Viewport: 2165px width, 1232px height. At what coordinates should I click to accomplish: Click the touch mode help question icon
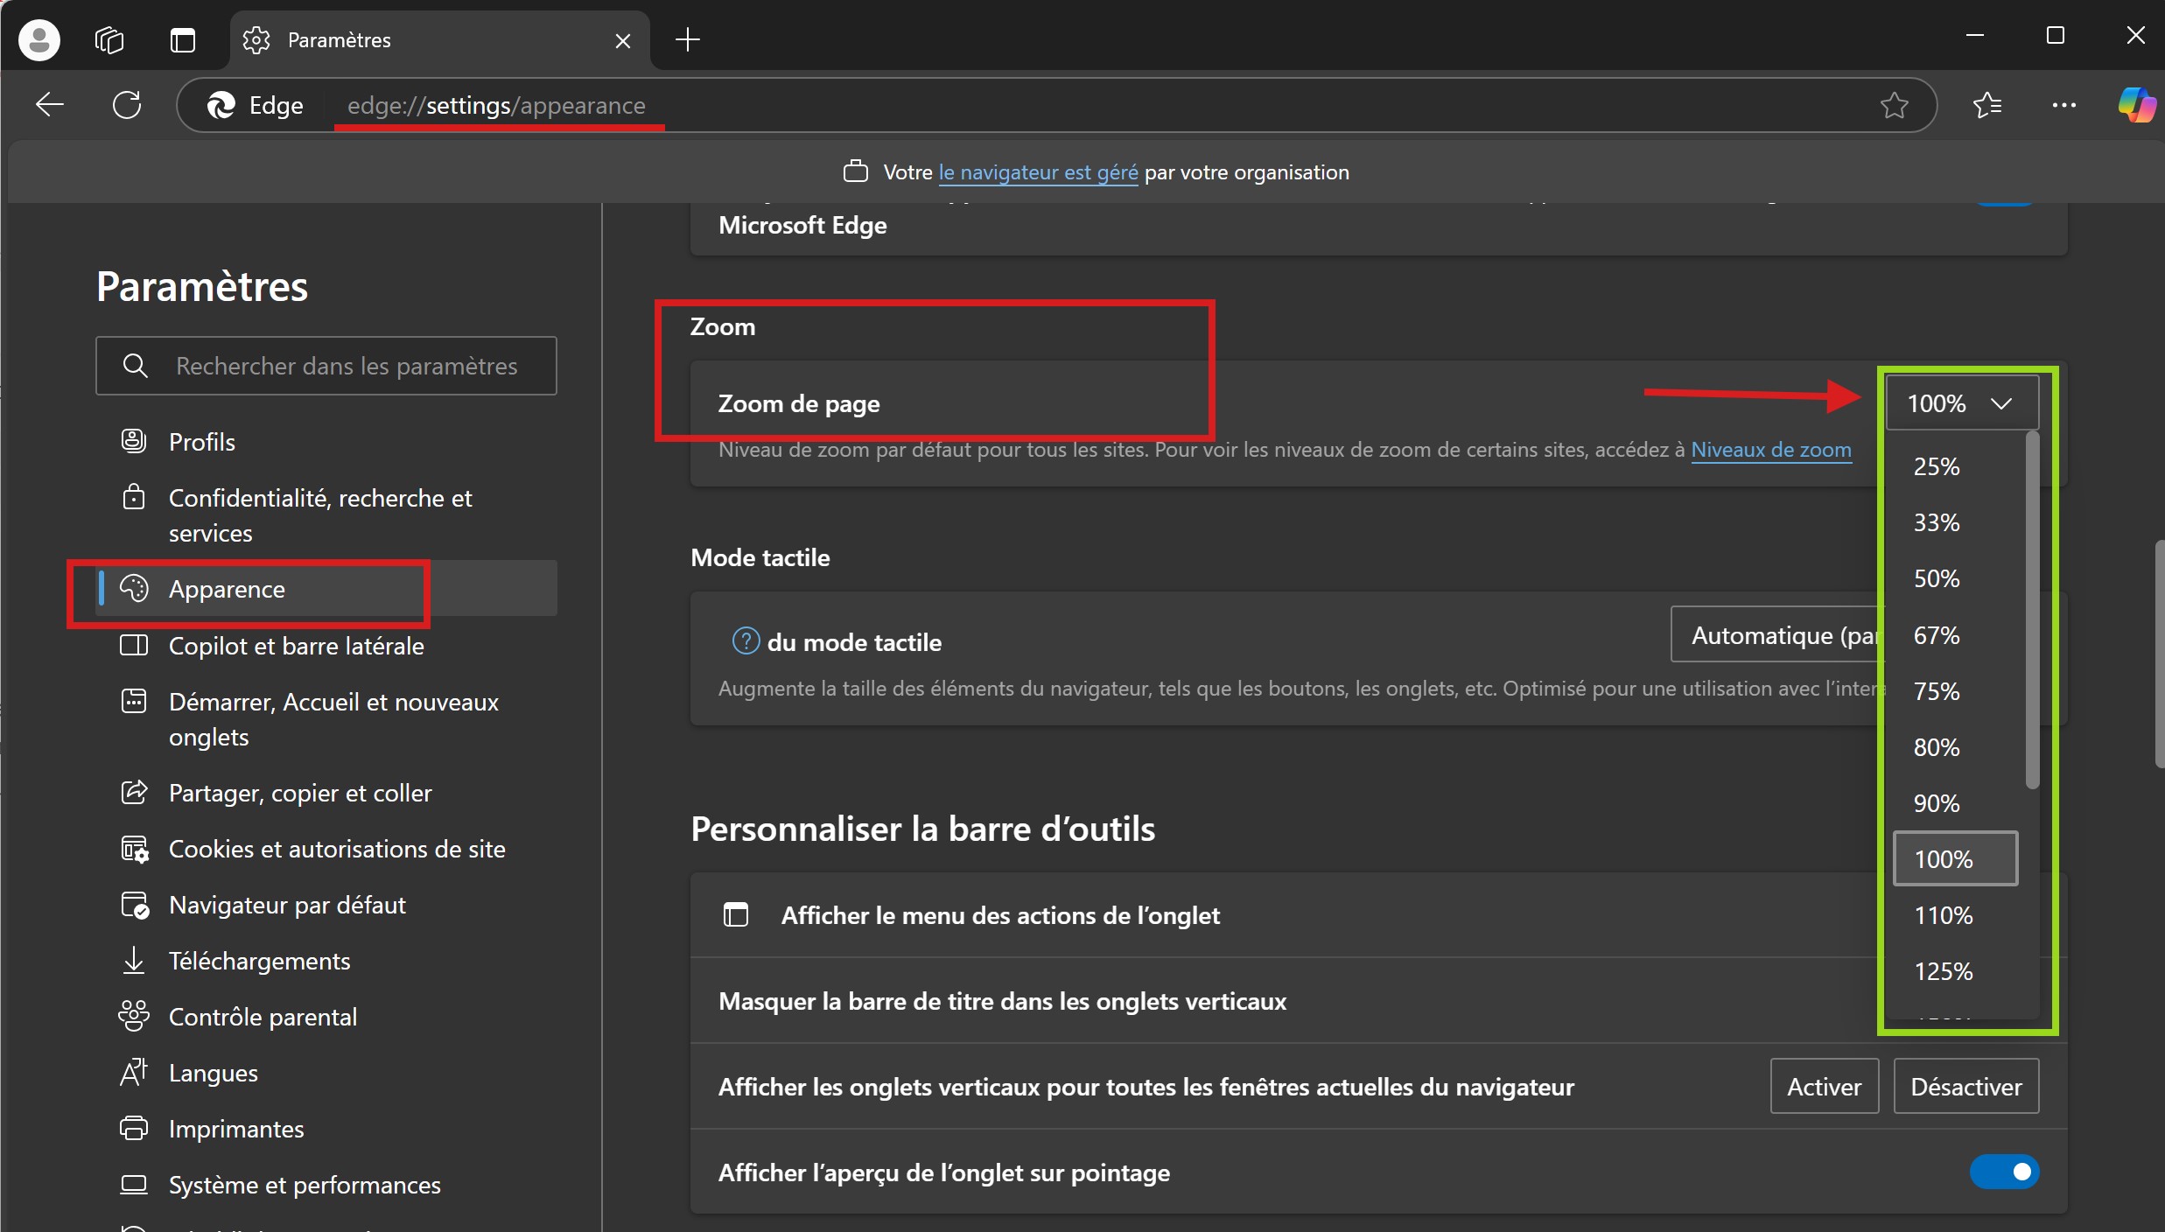[x=746, y=641]
